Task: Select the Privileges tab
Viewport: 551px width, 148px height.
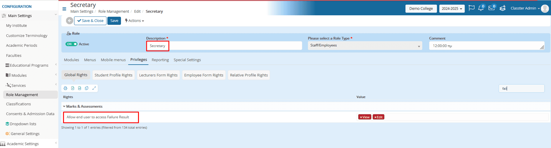Action: 139,60
